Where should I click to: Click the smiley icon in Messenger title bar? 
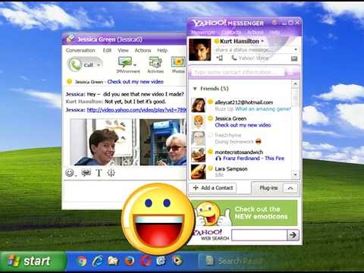[275, 22]
